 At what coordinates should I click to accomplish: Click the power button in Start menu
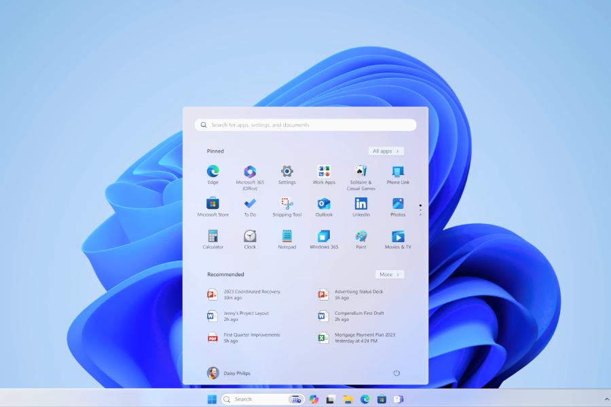coord(396,372)
